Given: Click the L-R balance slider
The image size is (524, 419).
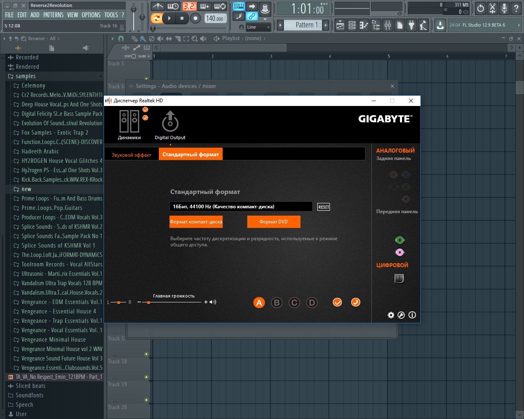Looking at the screenshot, I should tap(119, 302).
